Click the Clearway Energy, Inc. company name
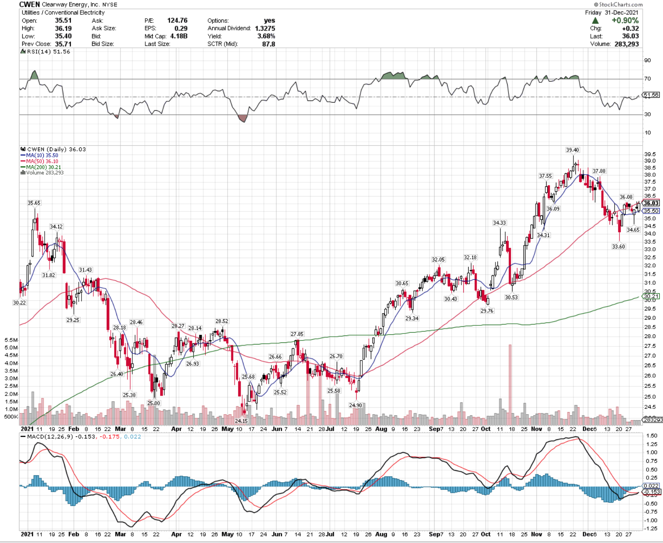The image size is (663, 543). click(71, 4)
